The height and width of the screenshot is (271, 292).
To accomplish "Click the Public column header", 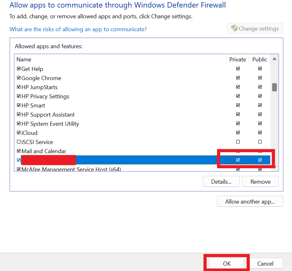I will (260, 59).
